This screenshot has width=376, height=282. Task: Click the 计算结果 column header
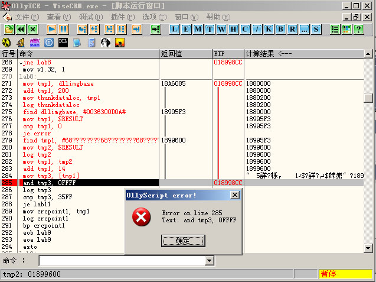point(304,54)
